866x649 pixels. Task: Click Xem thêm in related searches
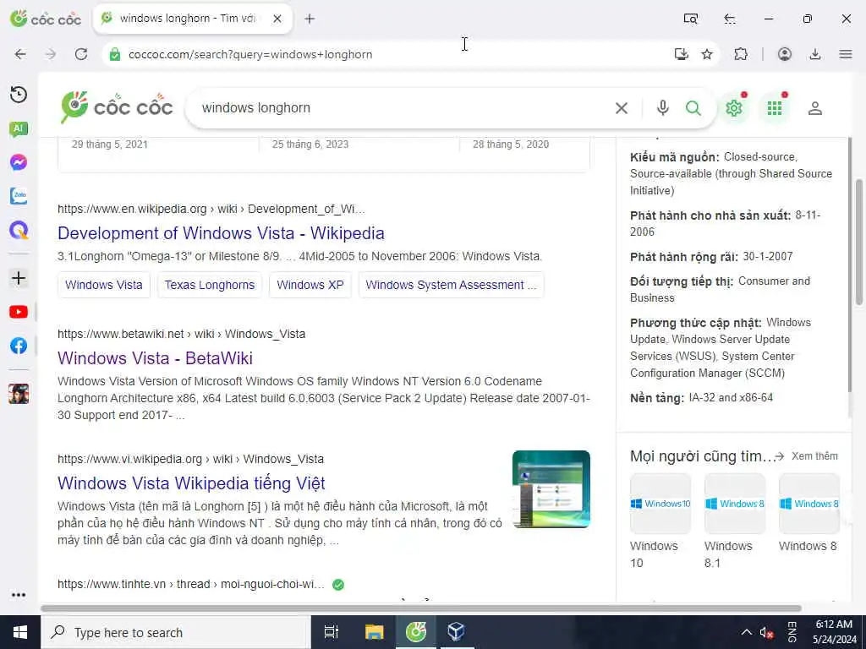pyautogui.click(x=814, y=455)
